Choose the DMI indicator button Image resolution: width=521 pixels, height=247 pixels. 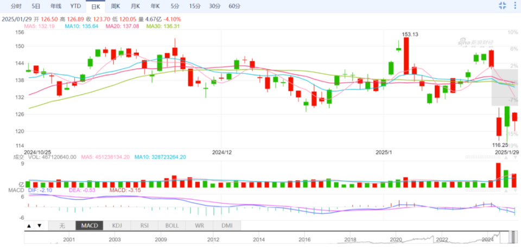227,226
